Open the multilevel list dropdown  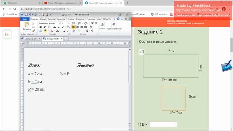86,23
